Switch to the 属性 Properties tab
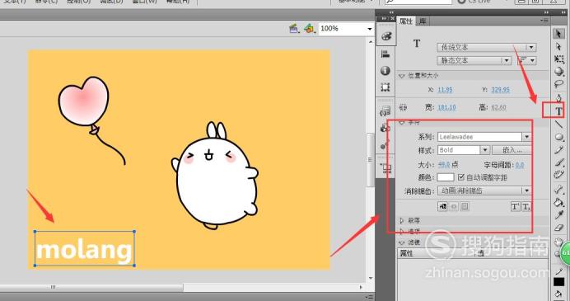This screenshot has height=301, width=570. [x=406, y=21]
